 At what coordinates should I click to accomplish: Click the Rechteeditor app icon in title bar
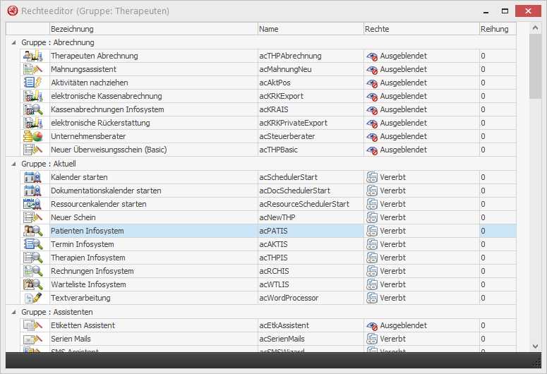click(11, 11)
